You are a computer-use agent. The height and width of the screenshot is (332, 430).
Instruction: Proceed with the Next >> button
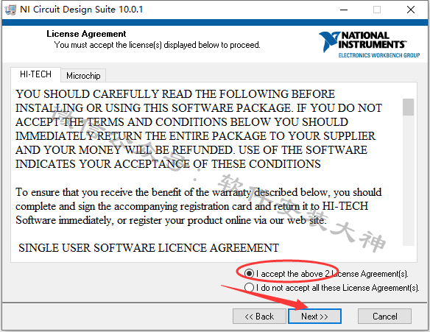click(314, 317)
